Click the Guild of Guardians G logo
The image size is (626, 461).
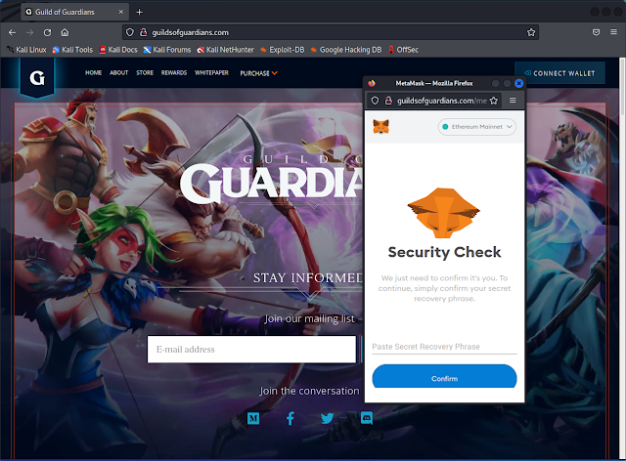37,78
